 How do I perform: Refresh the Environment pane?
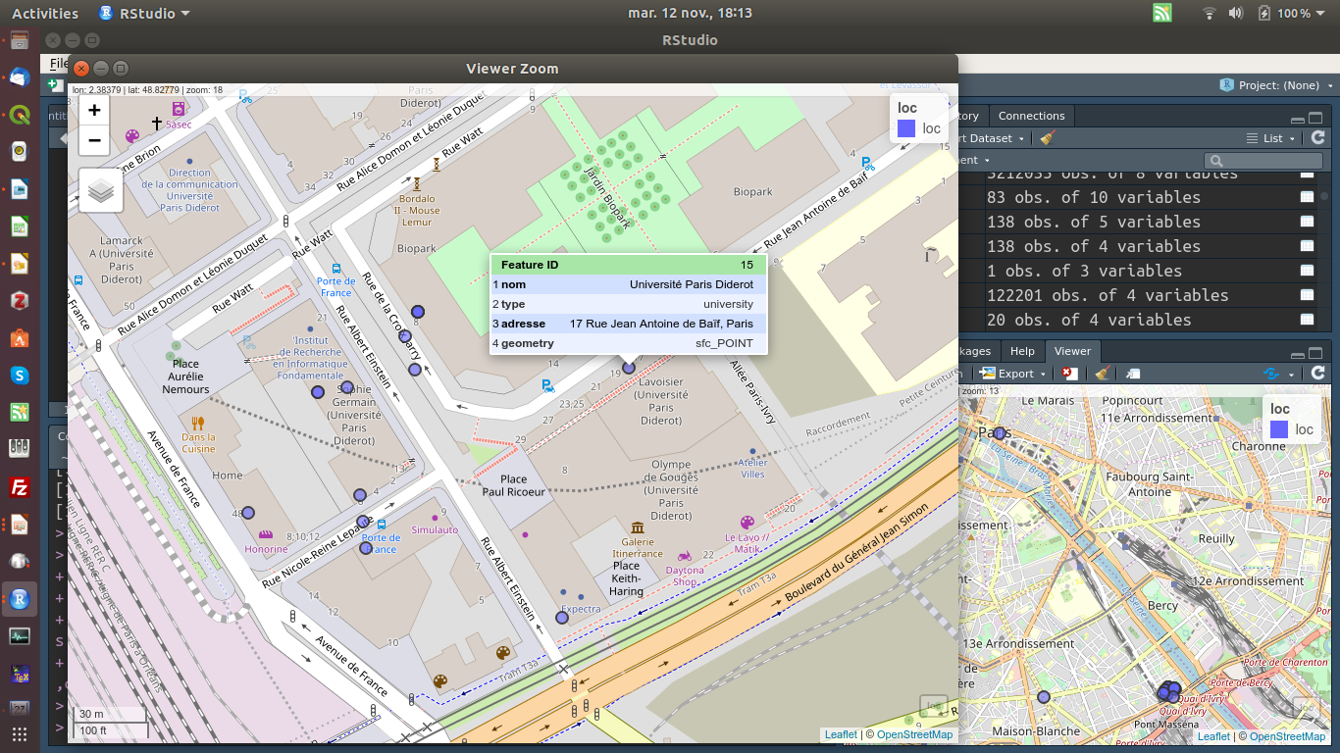tap(1317, 138)
